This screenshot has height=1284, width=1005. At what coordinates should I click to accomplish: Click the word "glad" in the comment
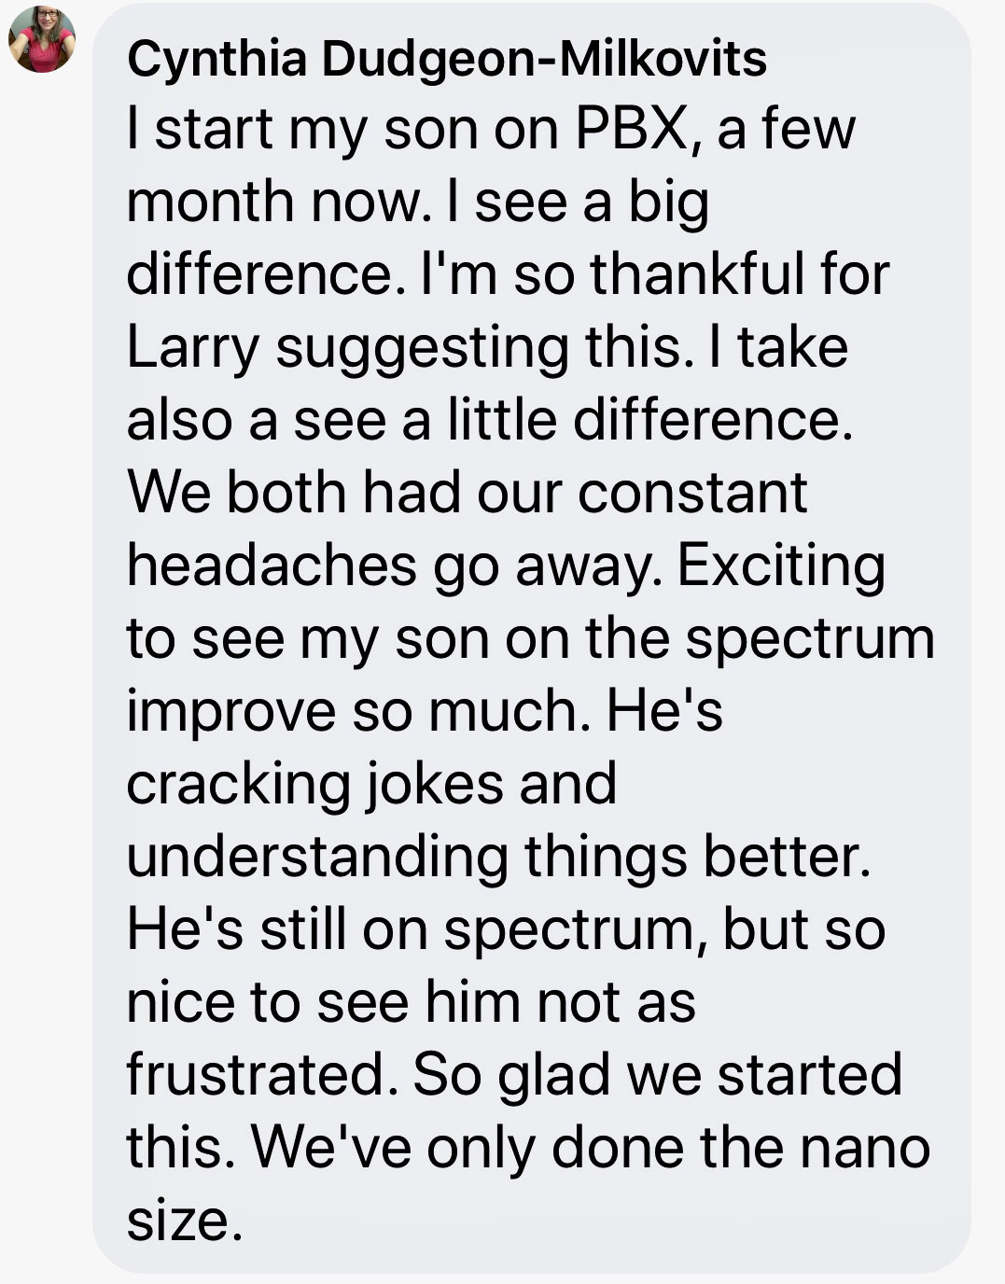[554, 1075]
